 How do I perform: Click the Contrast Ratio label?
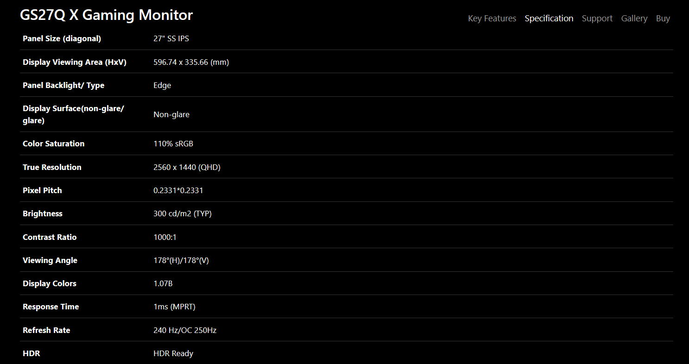pos(50,237)
